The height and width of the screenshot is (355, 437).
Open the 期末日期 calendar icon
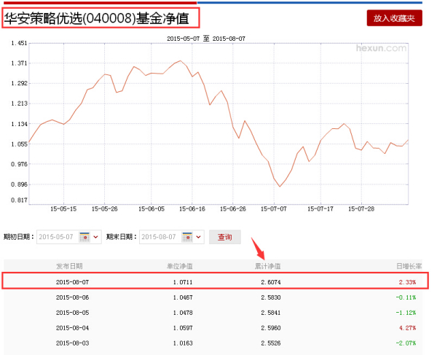tap(187, 237)
